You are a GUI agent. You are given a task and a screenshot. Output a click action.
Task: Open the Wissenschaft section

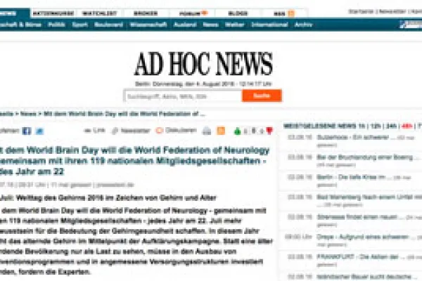pos(148,25)
